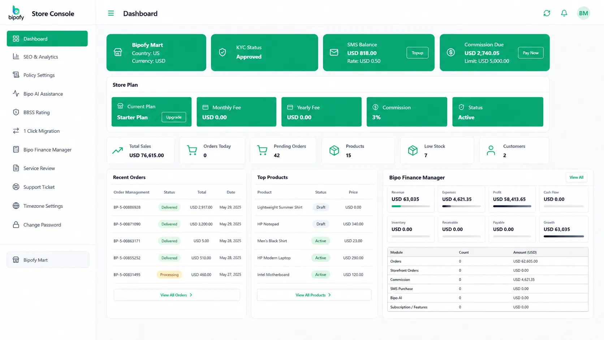Click the cart icon for Pending Orders
This screenshot has height=340, width=604.
[262, 150]
